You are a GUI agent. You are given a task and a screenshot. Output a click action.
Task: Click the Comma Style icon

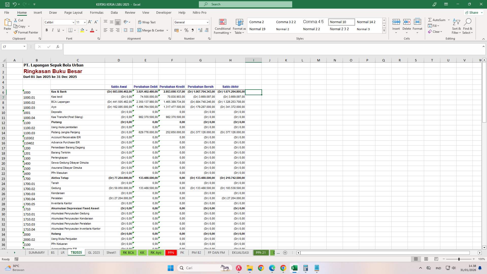coord(193,30)
